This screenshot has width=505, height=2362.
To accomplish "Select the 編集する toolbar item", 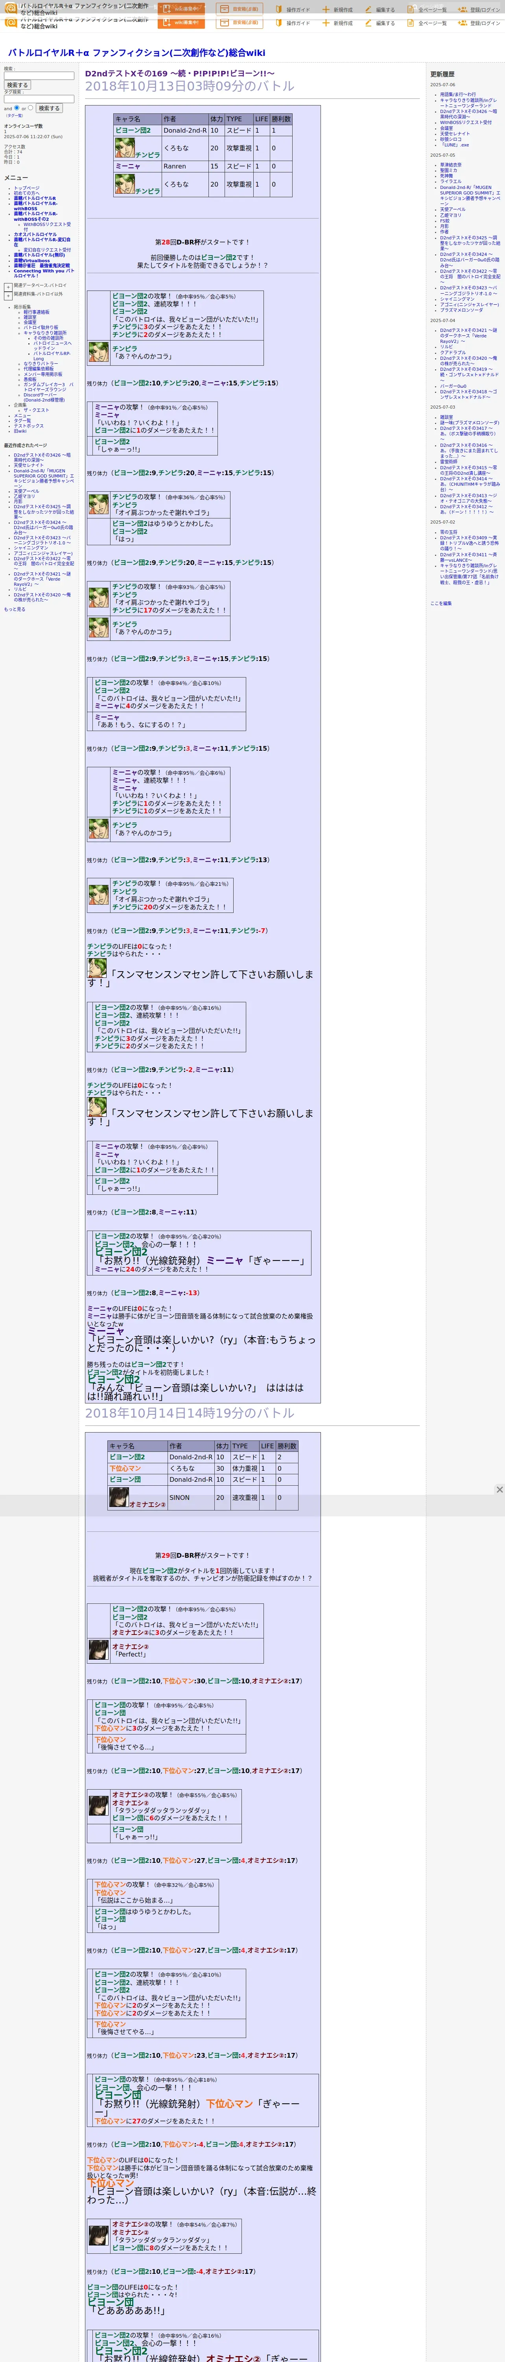I will coord(380,23).
